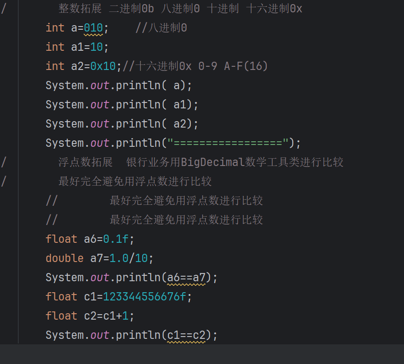Click the underlined a6==a7 warning
The image size is (404, 364).
pyautogui.click(x=186, y=278)
